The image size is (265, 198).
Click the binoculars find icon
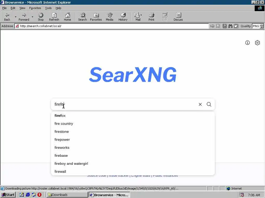(x=230, y=26)
